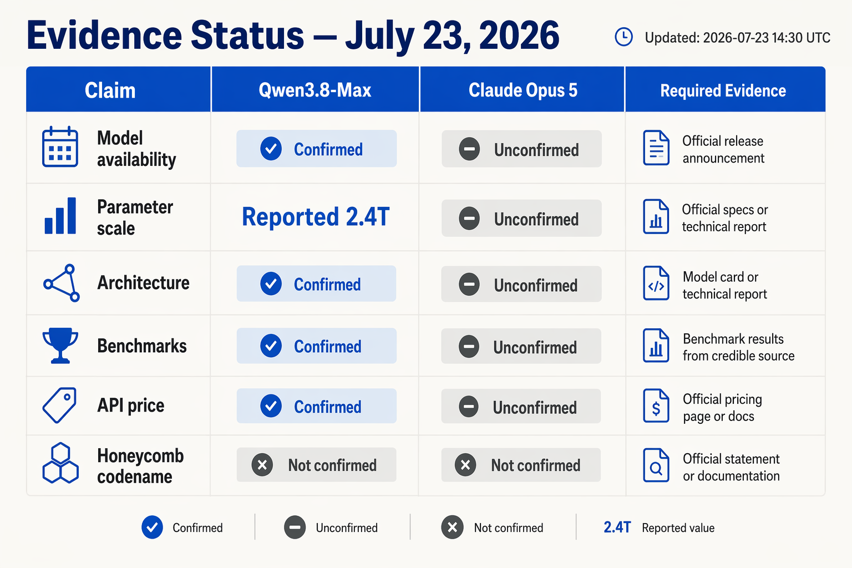The height and width of the screenshot is (568, 852).
Task: Click search file icon next to Official statement
Action: tap(656, 465)
